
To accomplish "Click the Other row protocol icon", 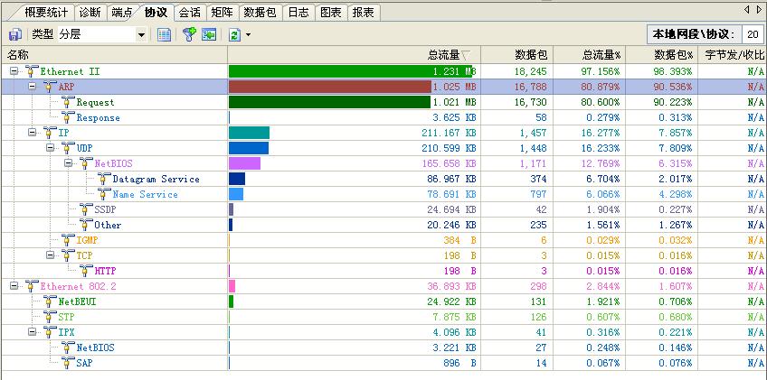I will click(86, 225).
